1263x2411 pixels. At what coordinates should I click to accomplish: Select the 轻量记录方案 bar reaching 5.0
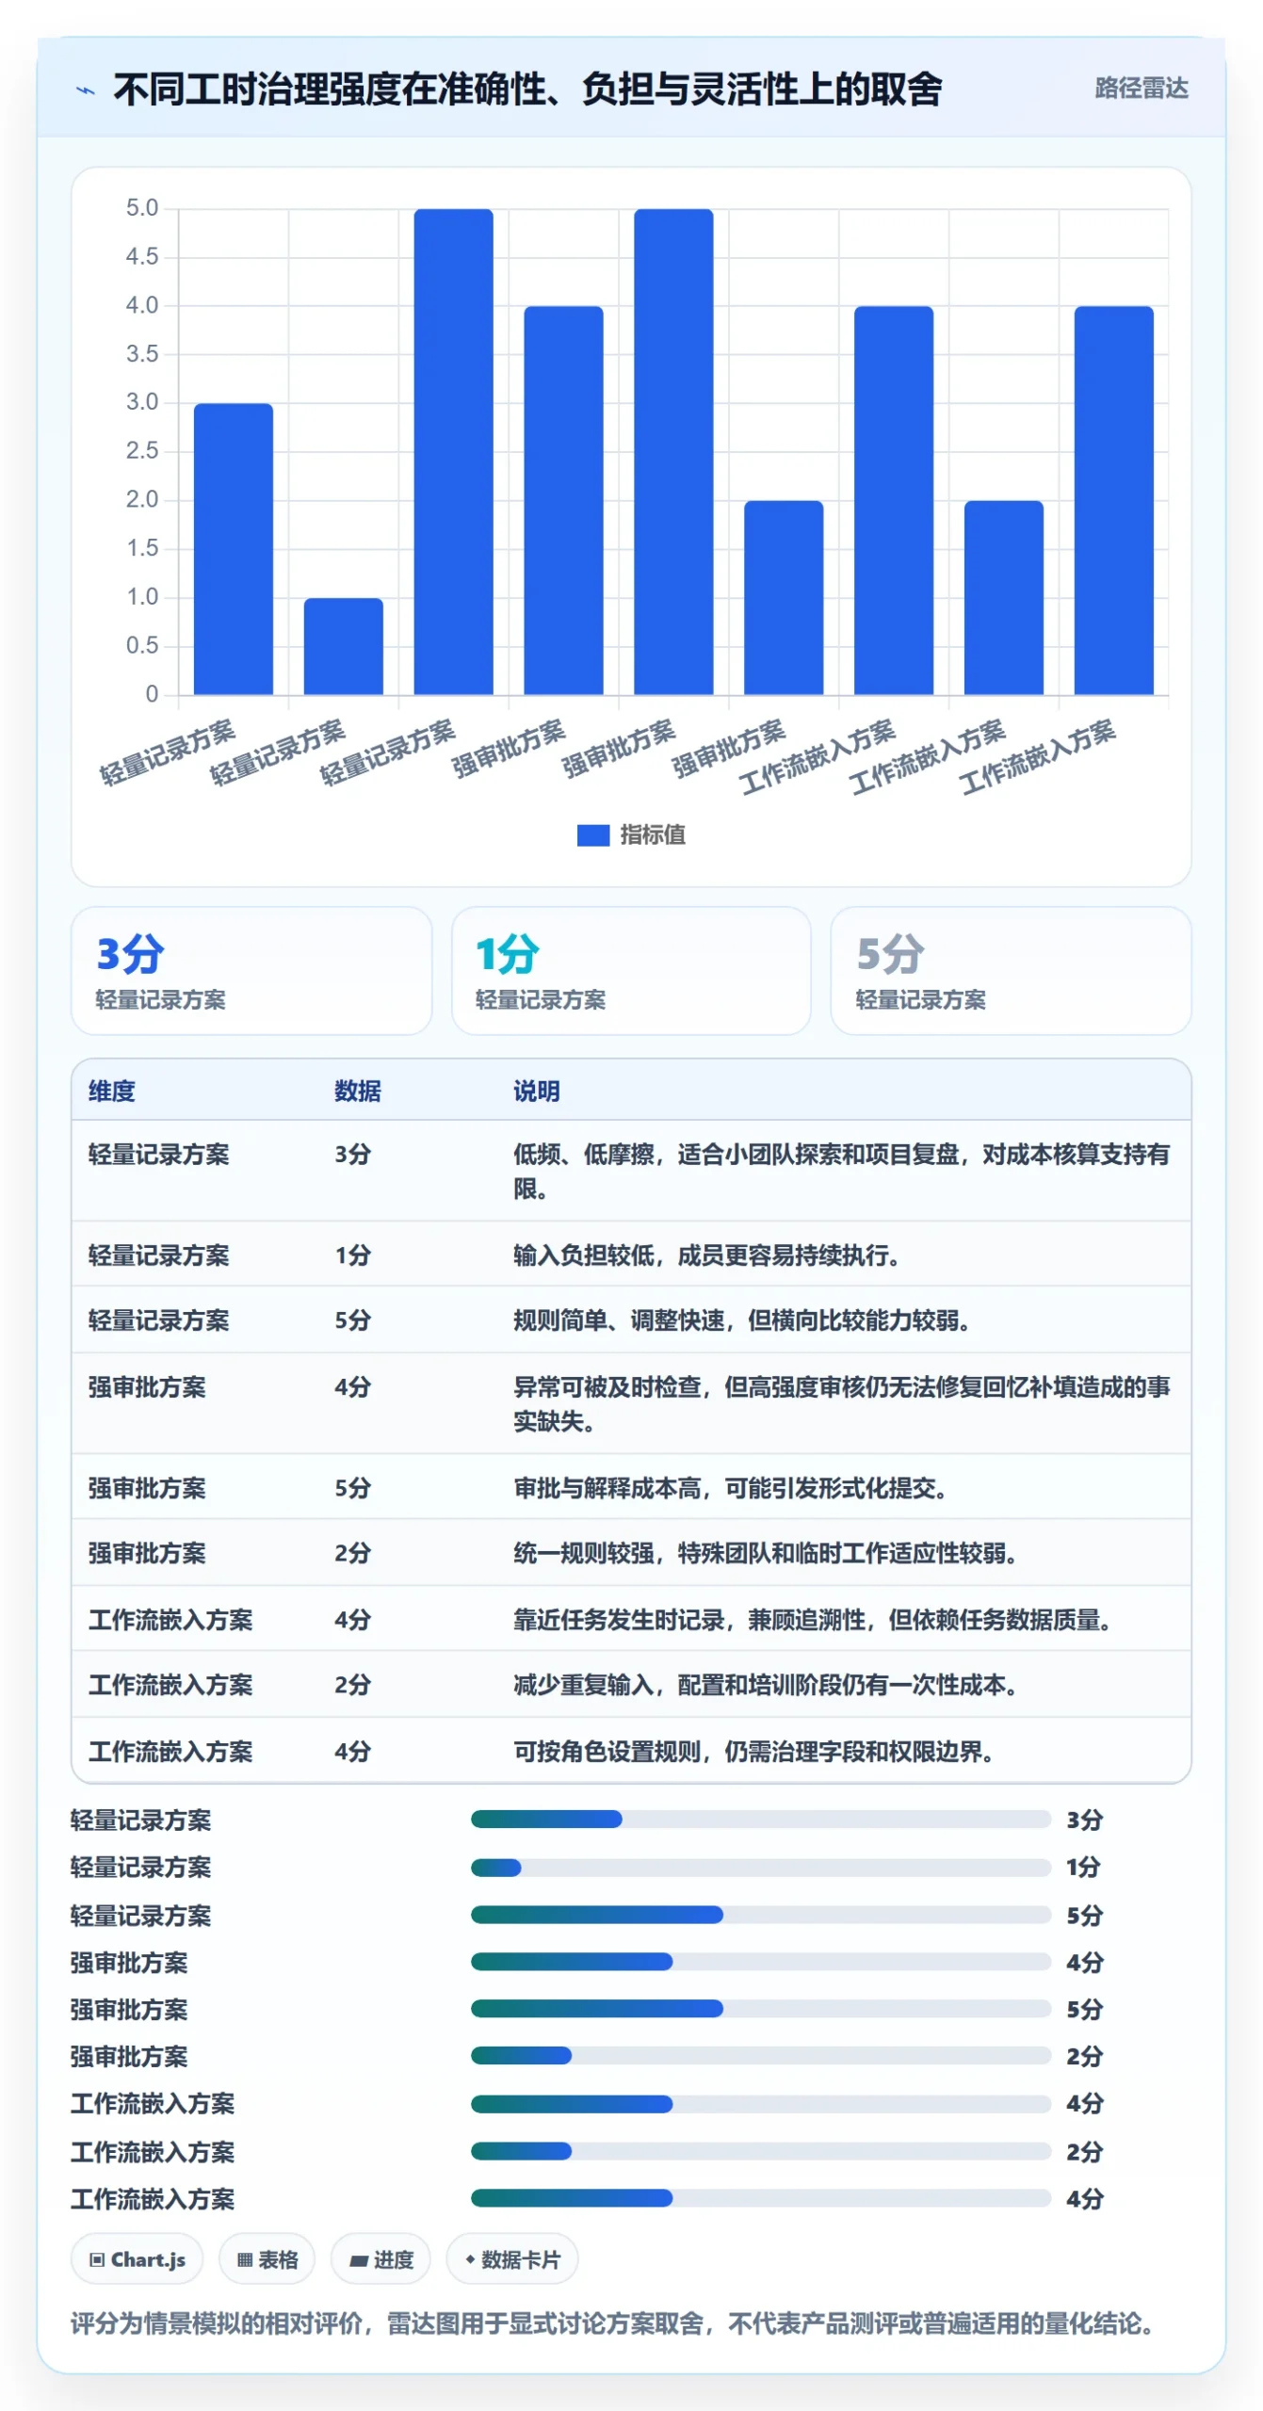pyautogui.click(x=453, y=452)
